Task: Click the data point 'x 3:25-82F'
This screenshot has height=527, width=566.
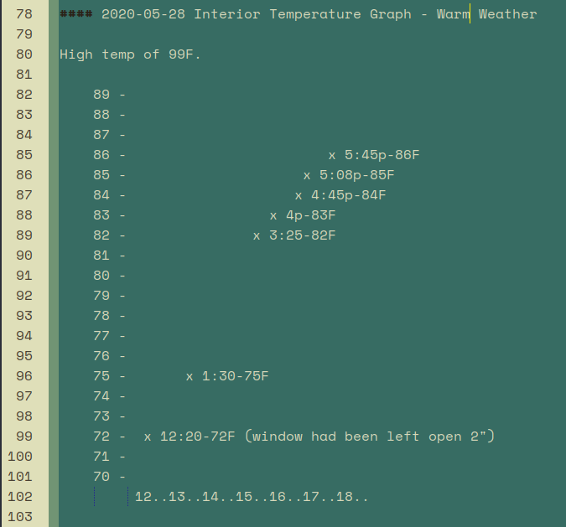Action: pos(294,235)
